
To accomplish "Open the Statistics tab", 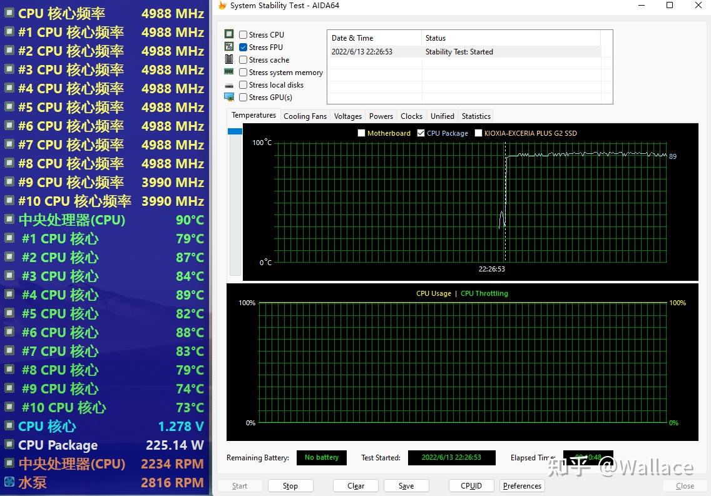I will (476, 116).
